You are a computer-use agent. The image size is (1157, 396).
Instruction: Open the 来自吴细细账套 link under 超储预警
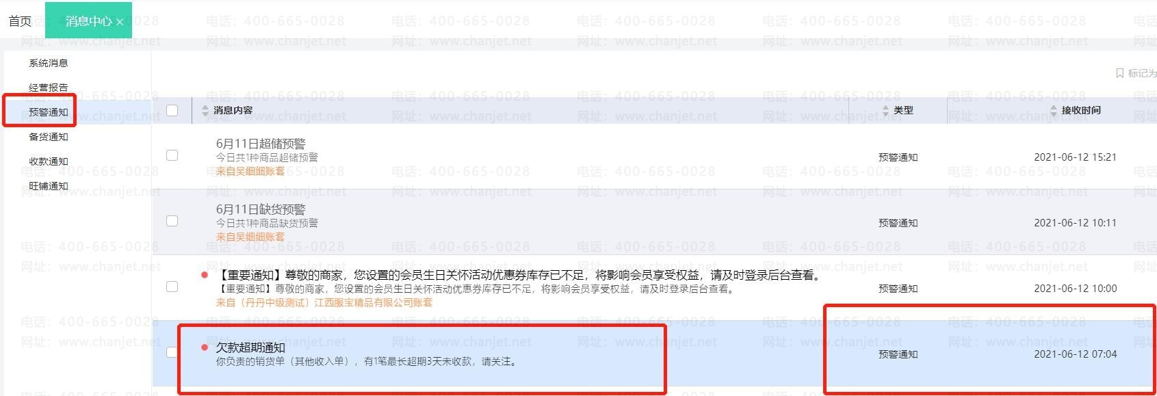250,171
